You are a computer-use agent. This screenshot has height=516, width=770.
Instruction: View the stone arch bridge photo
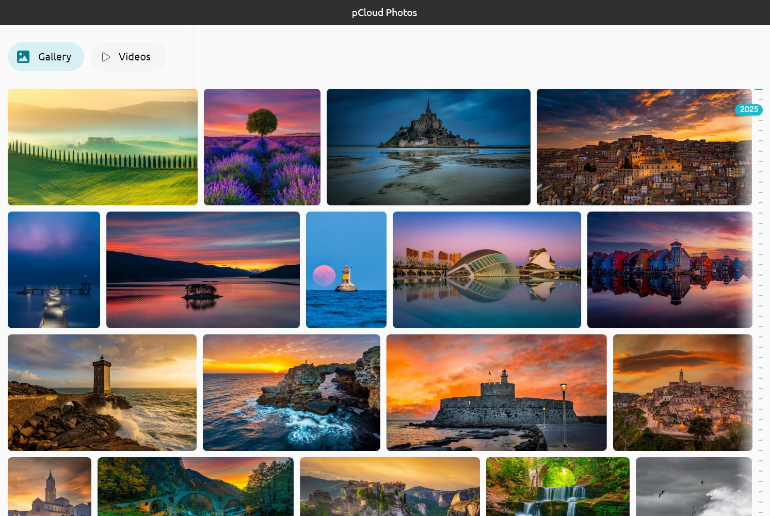click(x=196, y=487)
